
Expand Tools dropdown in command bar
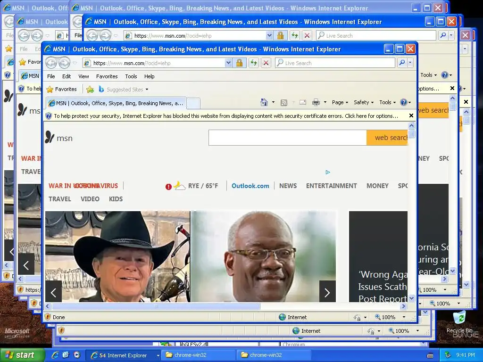coord(388,102)
